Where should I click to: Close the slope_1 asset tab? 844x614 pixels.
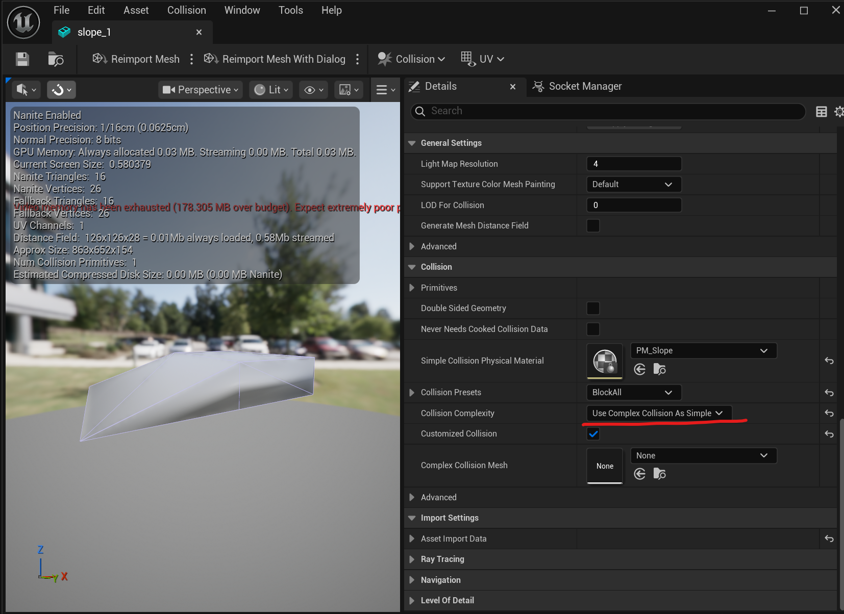[x=199, y=32]
